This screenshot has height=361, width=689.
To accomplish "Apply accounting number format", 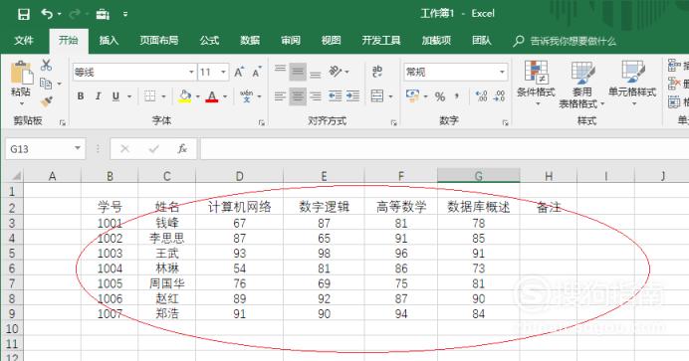I will point(412,96).
